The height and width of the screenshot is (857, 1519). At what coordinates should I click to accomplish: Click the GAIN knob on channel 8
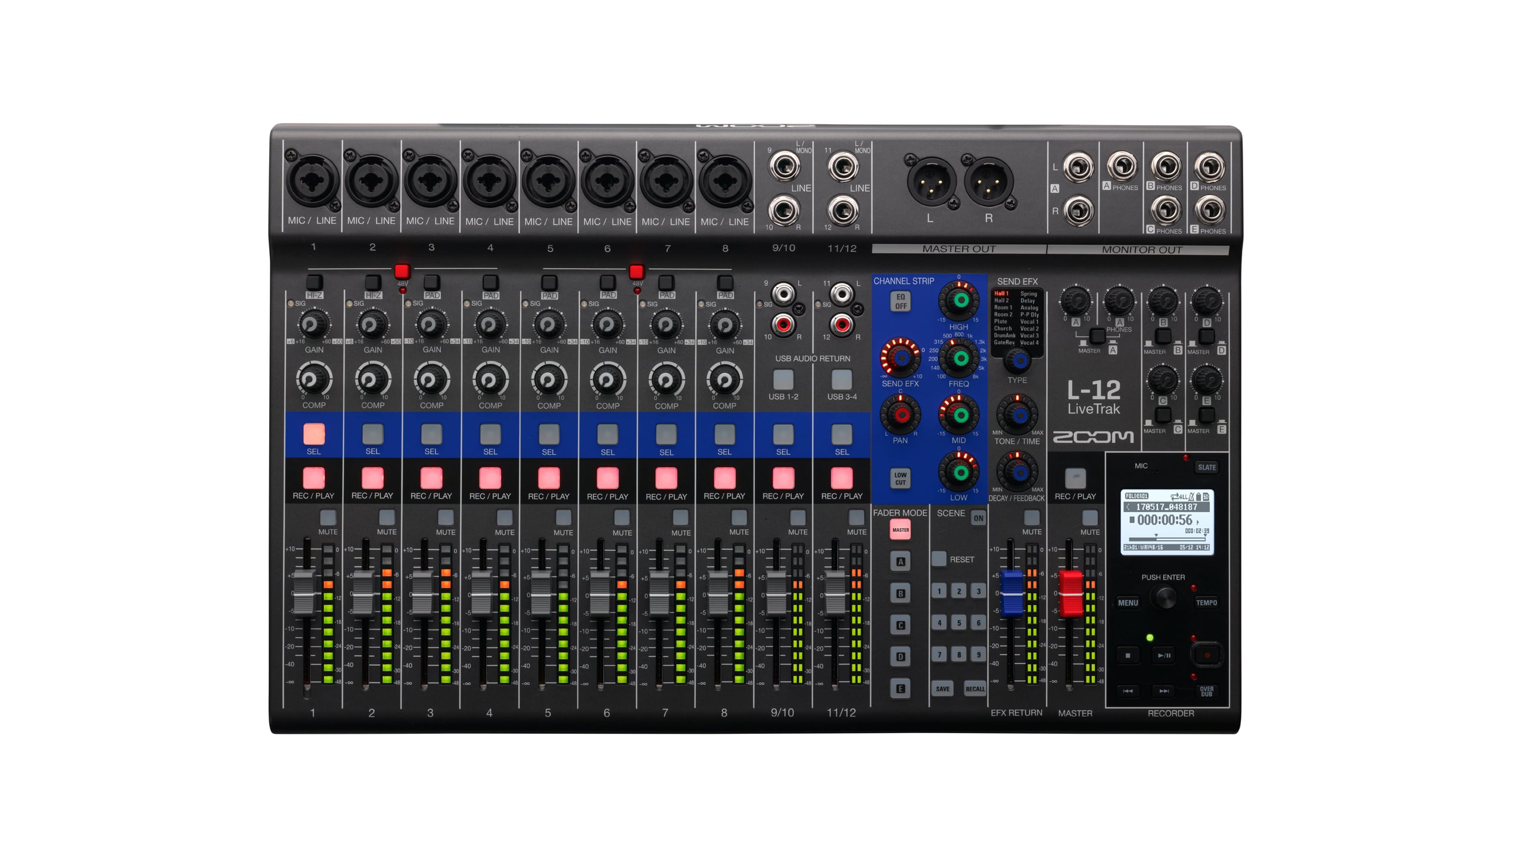coord(725,325)
